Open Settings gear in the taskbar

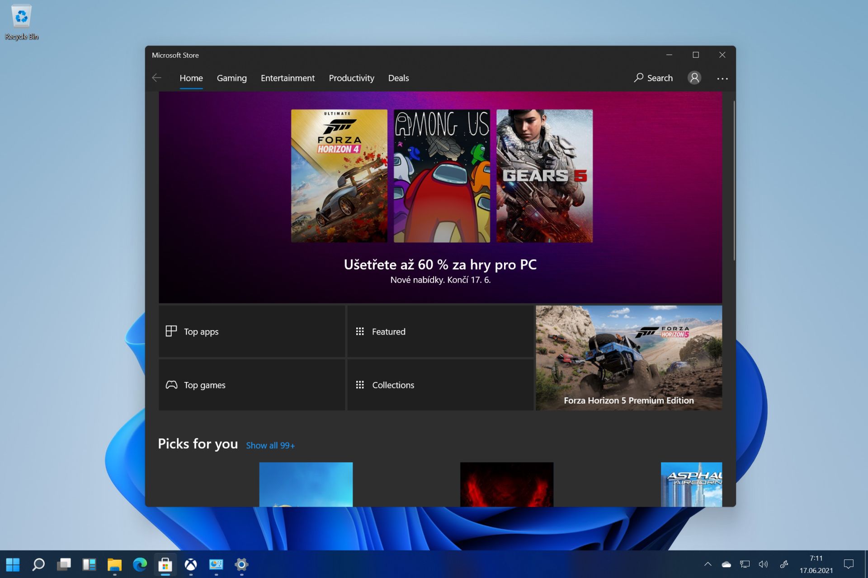241,564
